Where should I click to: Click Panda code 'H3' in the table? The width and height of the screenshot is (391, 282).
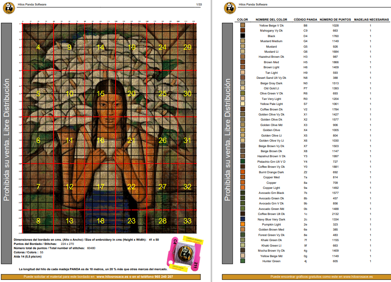305,56
